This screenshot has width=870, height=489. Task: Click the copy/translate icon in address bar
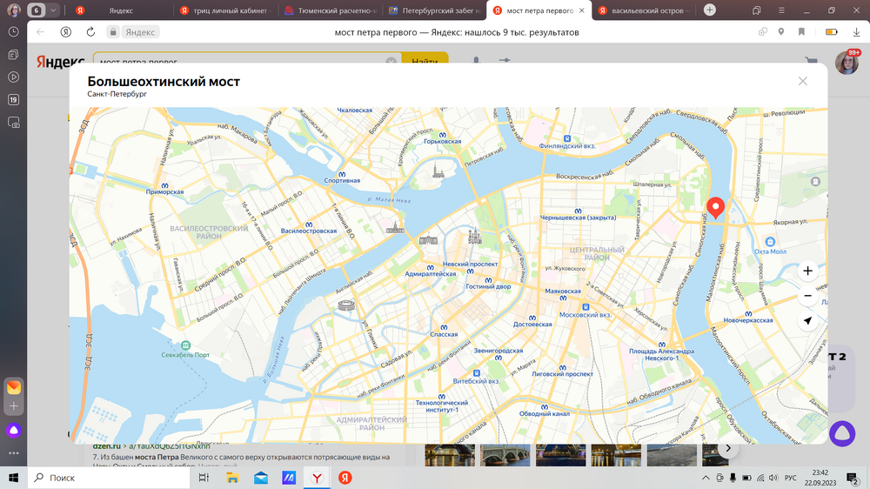point(763,32)
